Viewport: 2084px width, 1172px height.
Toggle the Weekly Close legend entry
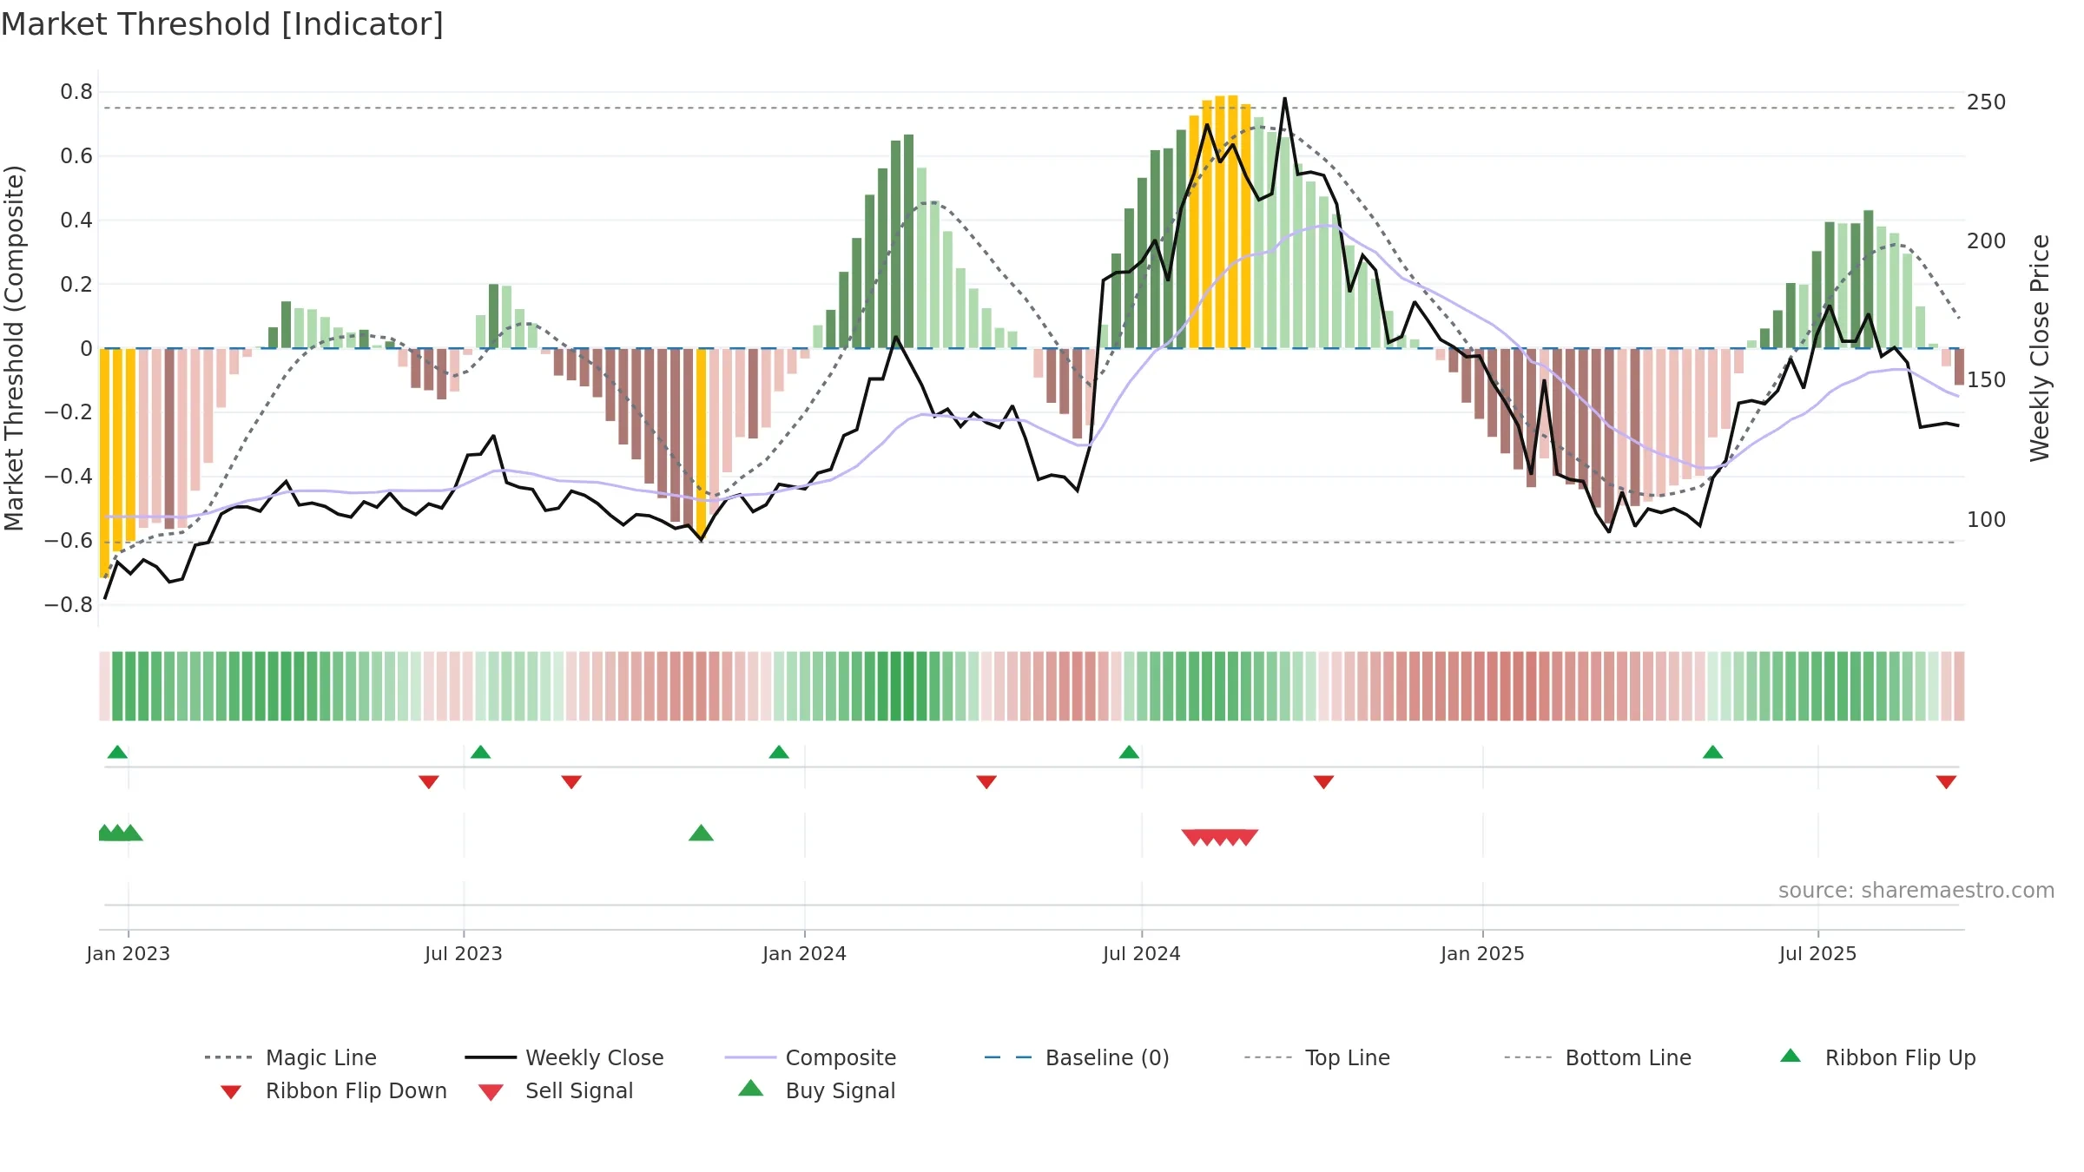564,1057
